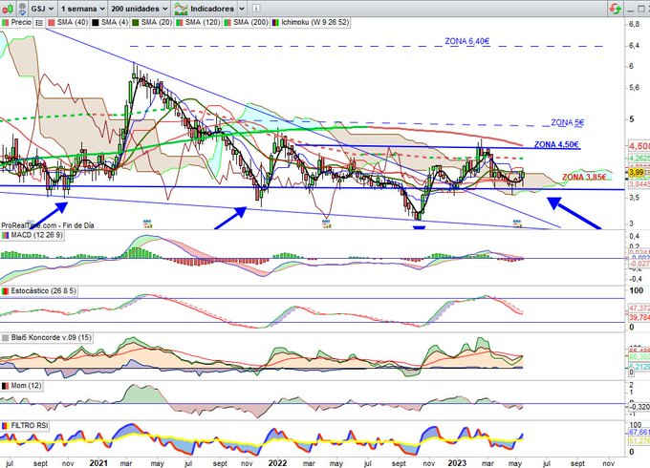Click the event marker icon near March 2021

click(147, 224)
